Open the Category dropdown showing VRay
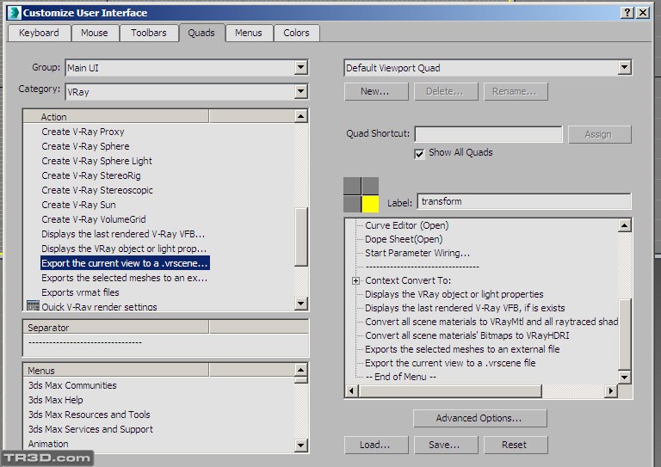The width and height of the screenshot is (661, 467). tap(300, 91)
